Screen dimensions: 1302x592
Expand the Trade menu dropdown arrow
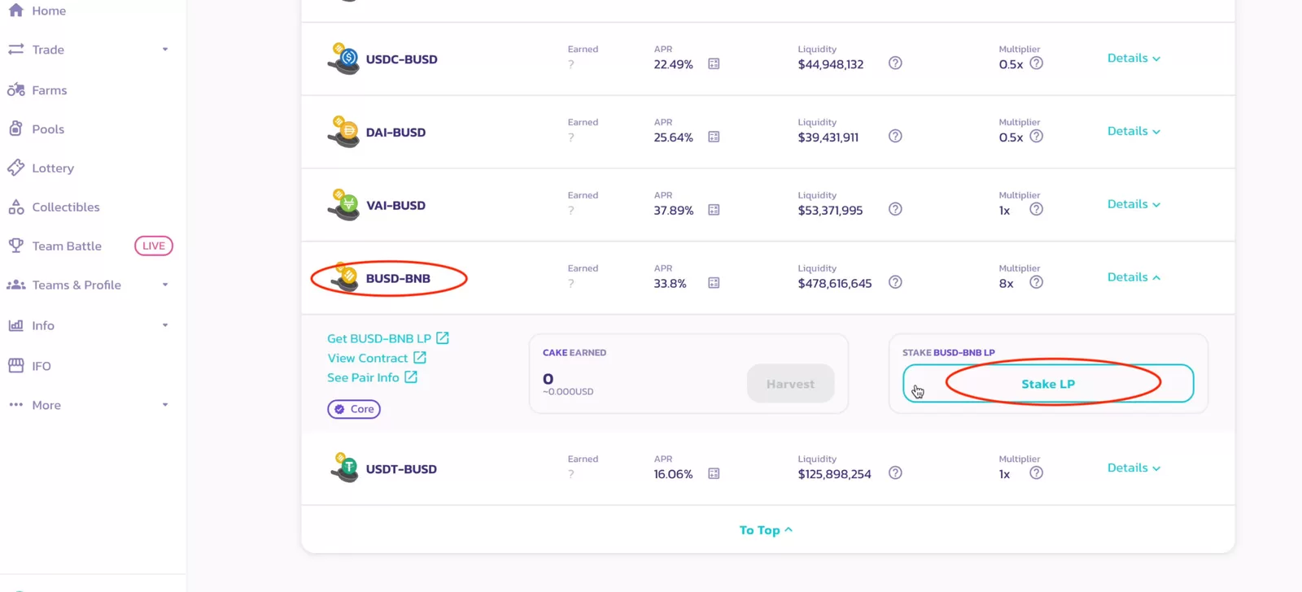point(165,50)
